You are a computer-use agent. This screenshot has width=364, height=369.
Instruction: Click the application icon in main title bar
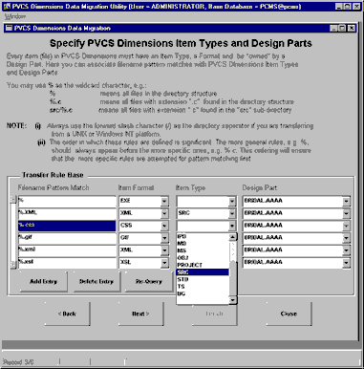(x=7, y=6)
